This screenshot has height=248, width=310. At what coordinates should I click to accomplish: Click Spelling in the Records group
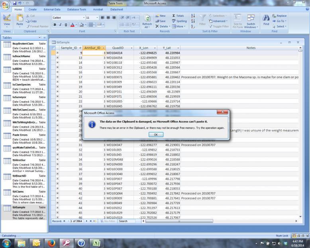coord(179,21)
